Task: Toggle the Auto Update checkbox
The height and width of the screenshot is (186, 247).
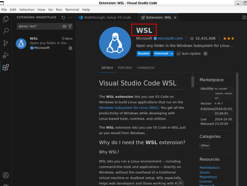Action: coord(178,53)
